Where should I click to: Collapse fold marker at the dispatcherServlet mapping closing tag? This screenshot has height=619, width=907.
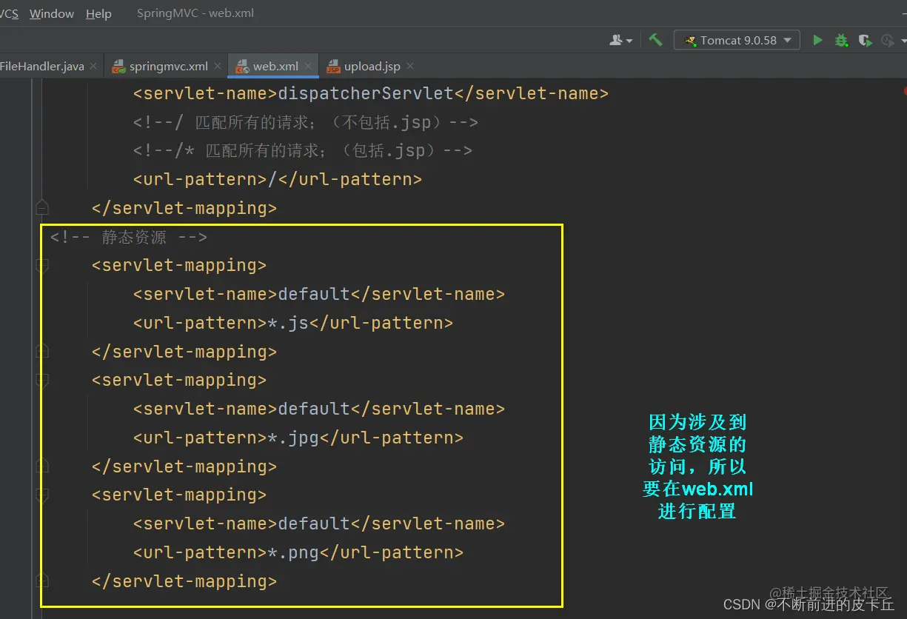42,207
